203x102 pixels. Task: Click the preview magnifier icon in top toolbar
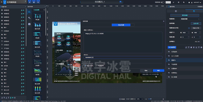[x=38, y=2]
